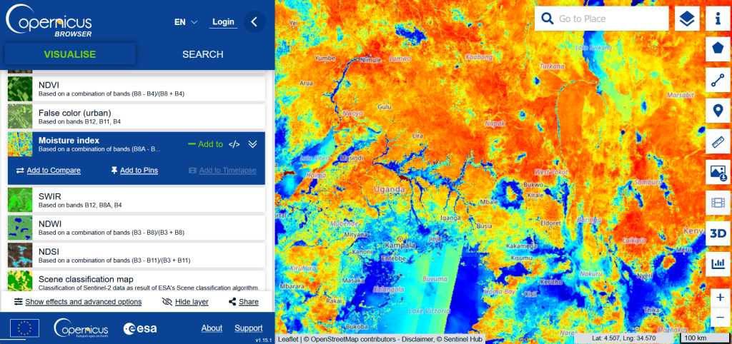This screenshot has width=732, height=344.
Task: Open the EN language dropdown
Action: (x=186, y=22)
